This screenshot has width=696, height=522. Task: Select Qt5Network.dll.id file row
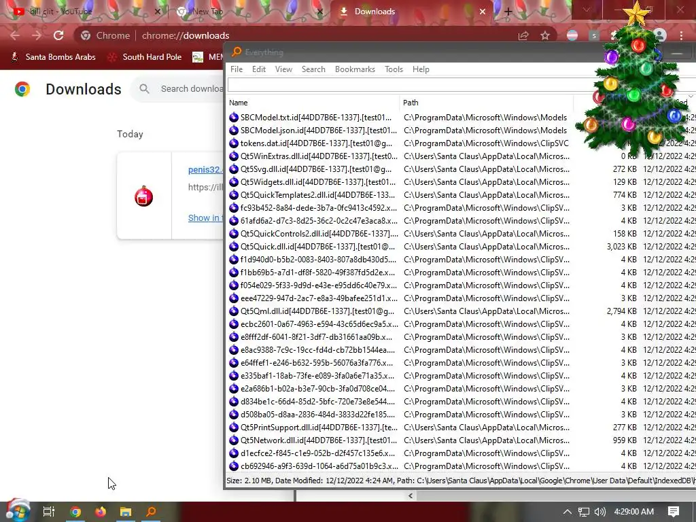coord(461,440)
